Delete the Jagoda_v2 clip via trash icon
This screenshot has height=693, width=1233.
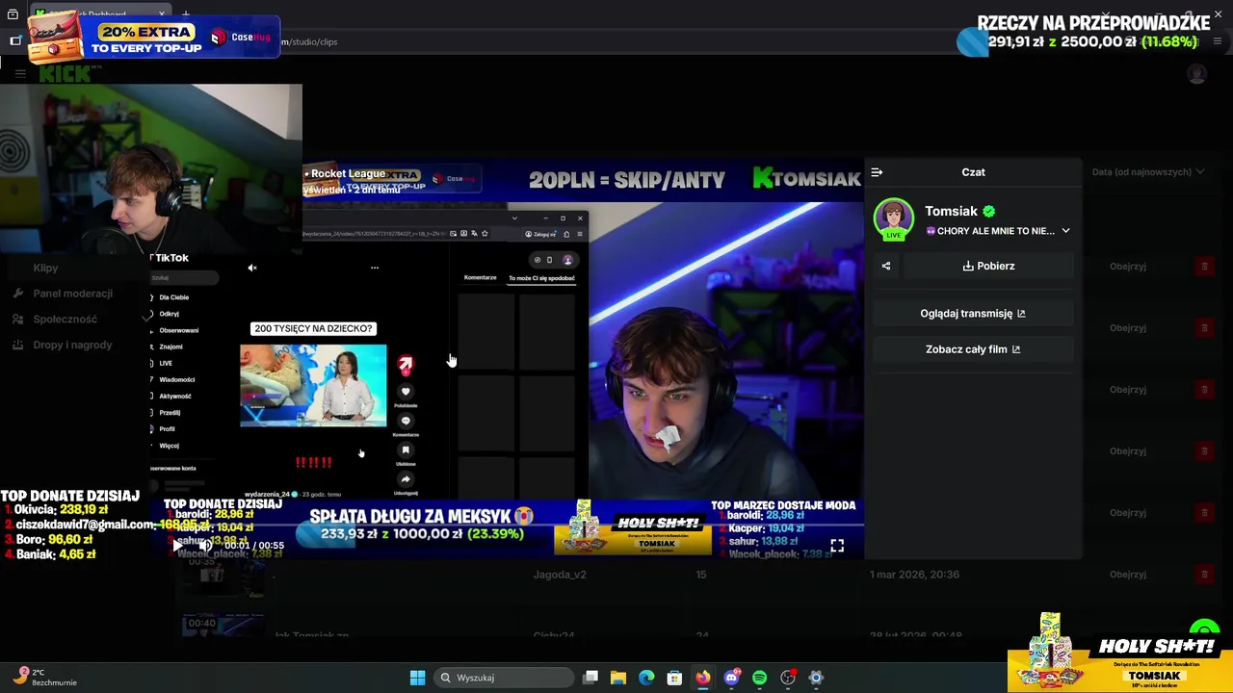1204,575
